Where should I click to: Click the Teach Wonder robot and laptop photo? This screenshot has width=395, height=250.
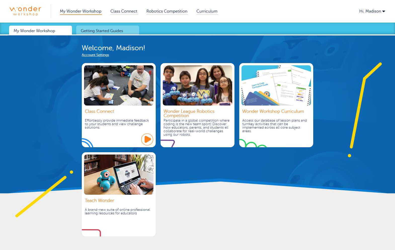[x=119, y=175]
